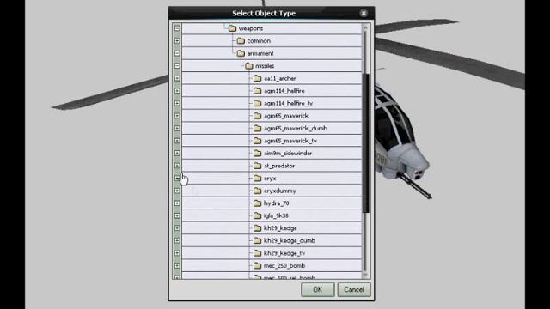
Task: Select the 'kh29_kedge_tv' label
Action: (x=284, y=253)
